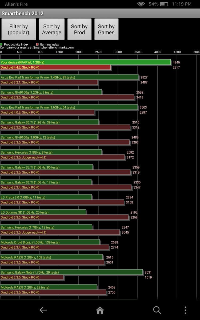Click the Smartbench 2012 title
The width and height of the screenshot is (200, 320).
coord(22,13)
